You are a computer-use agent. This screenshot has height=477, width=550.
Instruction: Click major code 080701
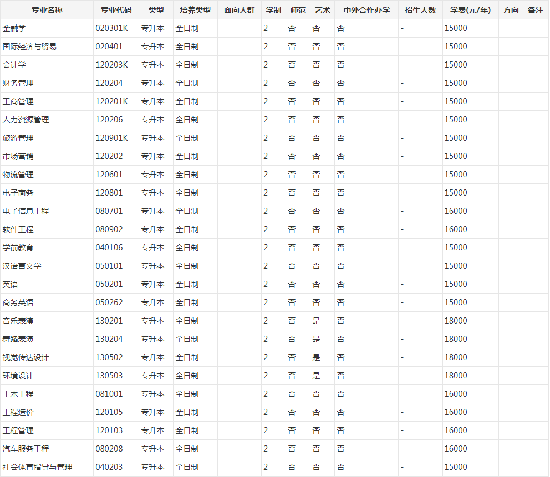tap(109, 211)
